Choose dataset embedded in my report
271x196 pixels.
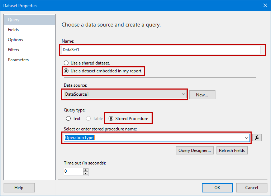point(66,71)
